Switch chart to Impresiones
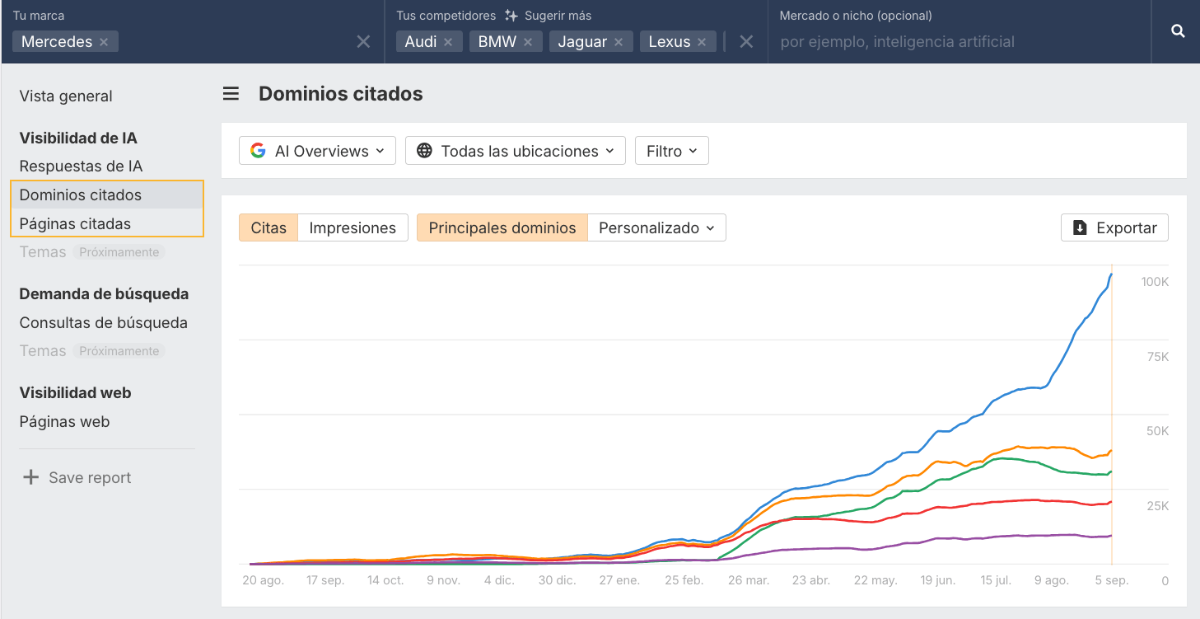 [353, 228]
